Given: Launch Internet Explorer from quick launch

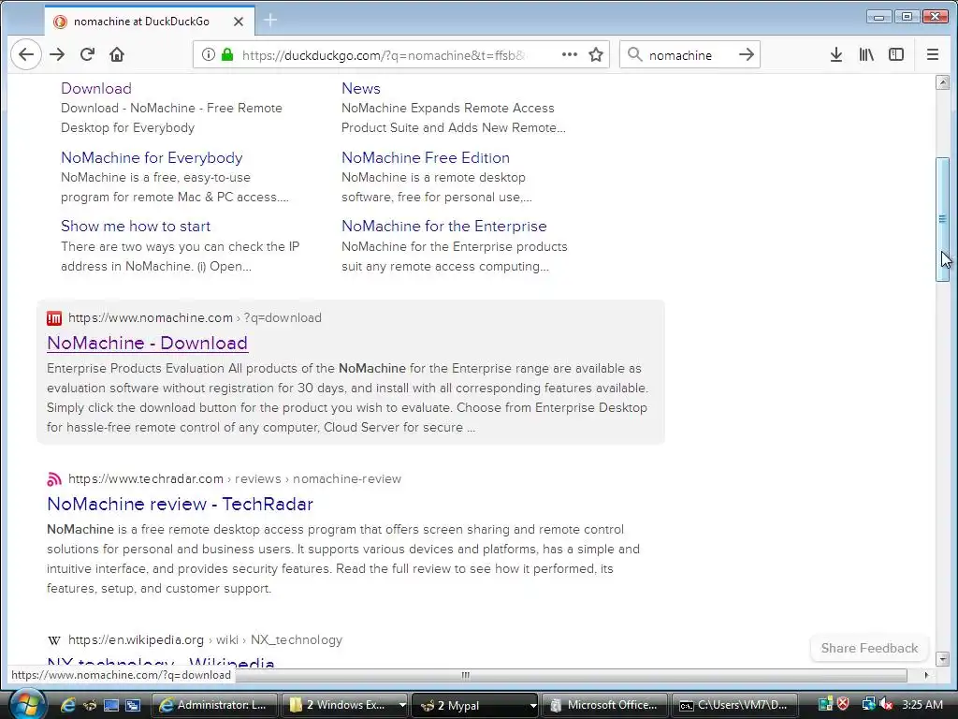Looking at the screenshot, I should pos(67,705).
